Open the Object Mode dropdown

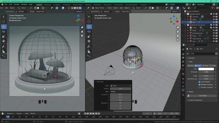point(99,8)
